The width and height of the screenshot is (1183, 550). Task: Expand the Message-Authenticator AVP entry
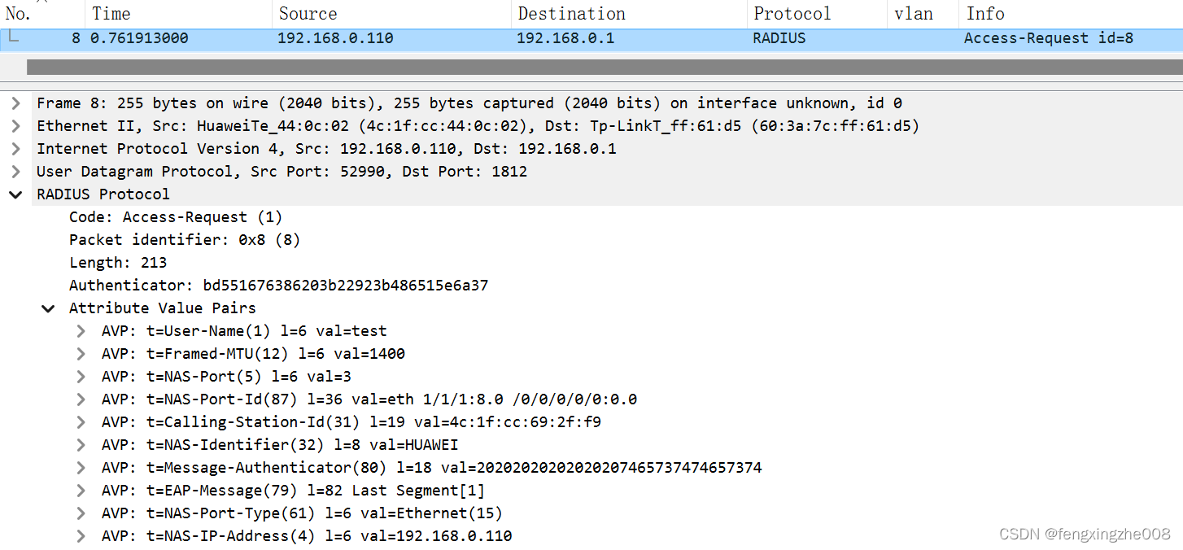pos(79,467)
